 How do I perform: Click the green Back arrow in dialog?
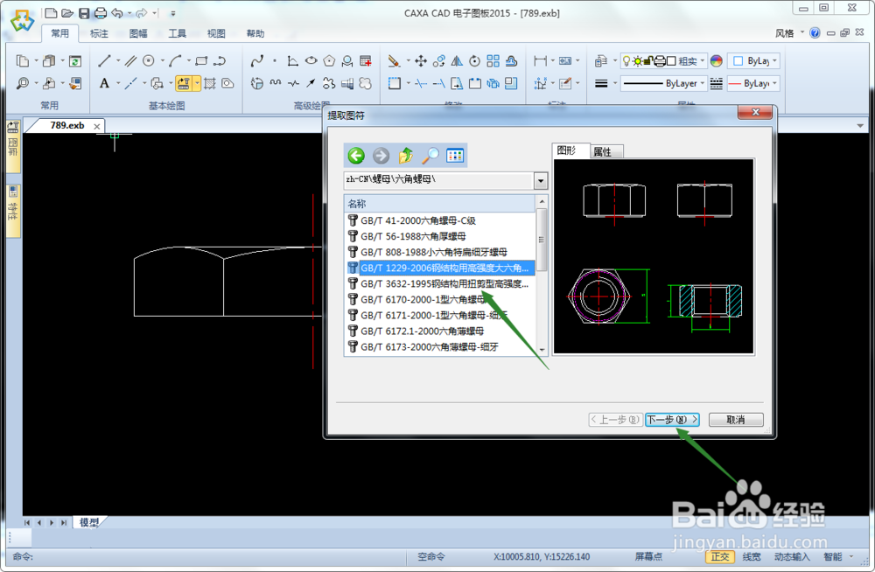[356, 155]
